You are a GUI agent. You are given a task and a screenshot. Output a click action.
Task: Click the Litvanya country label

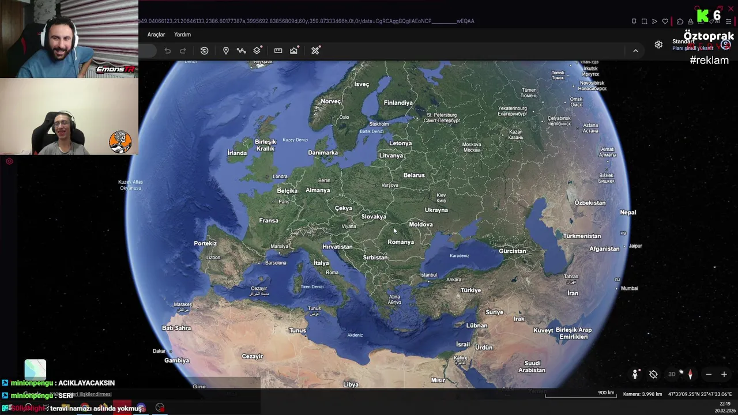(391, 156)
